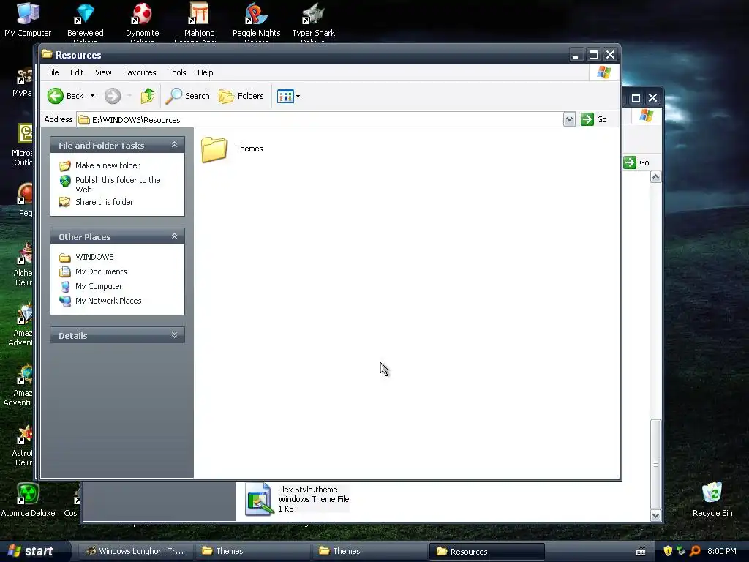The image size is (749, 562).
Task: Click the Resources window title bar folder icon
Action: 47,54
